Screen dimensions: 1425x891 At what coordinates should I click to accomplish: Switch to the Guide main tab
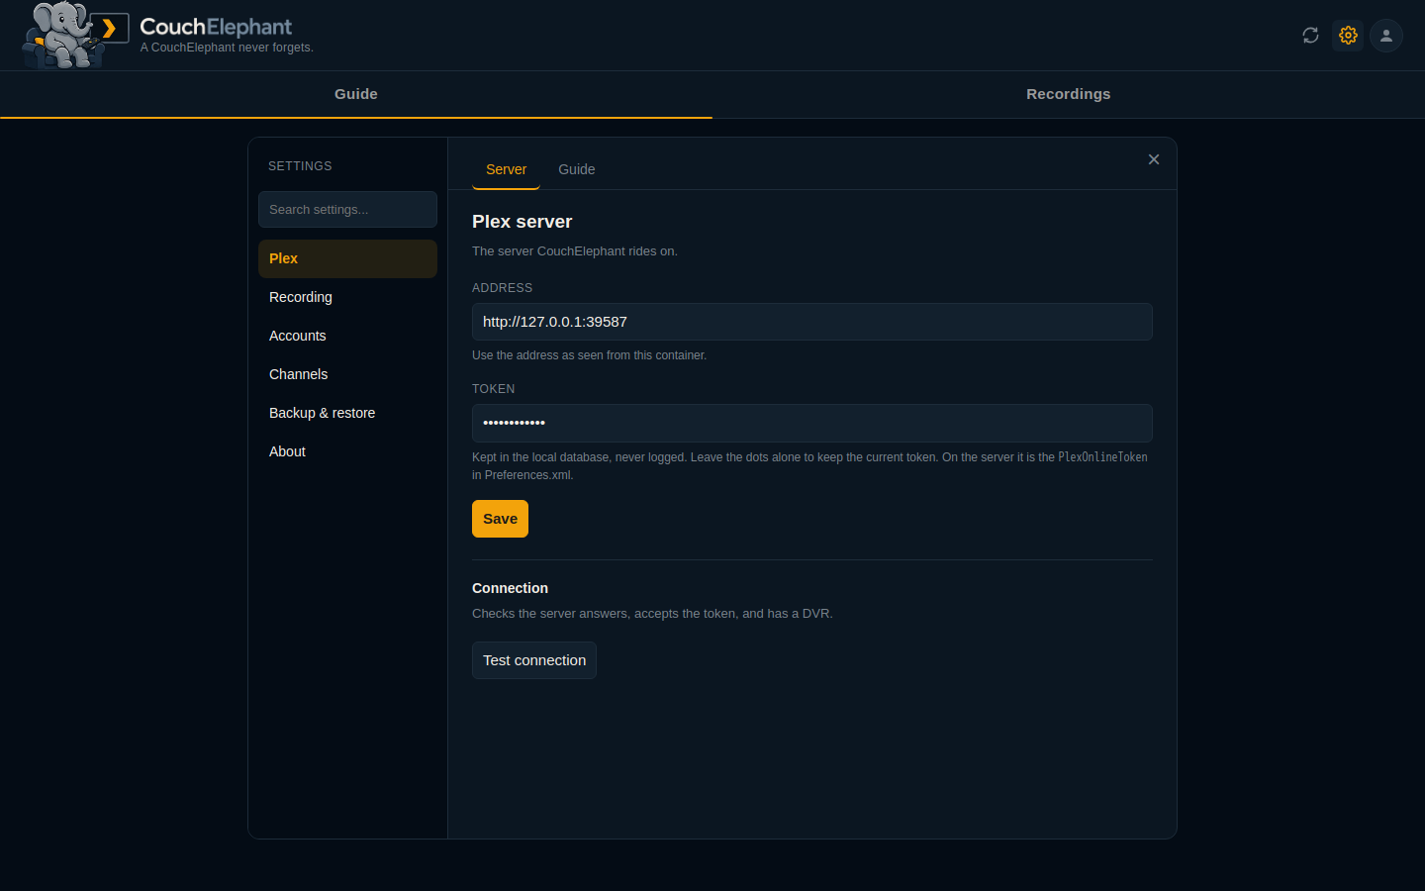[x=356, y=94]
